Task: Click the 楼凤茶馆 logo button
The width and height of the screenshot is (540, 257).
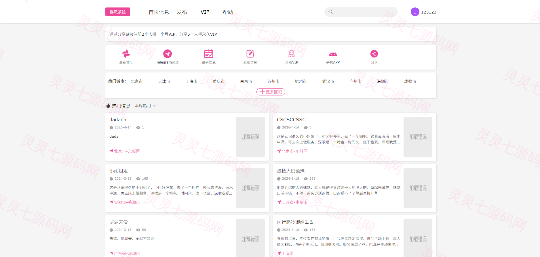Action: [118, 12]
